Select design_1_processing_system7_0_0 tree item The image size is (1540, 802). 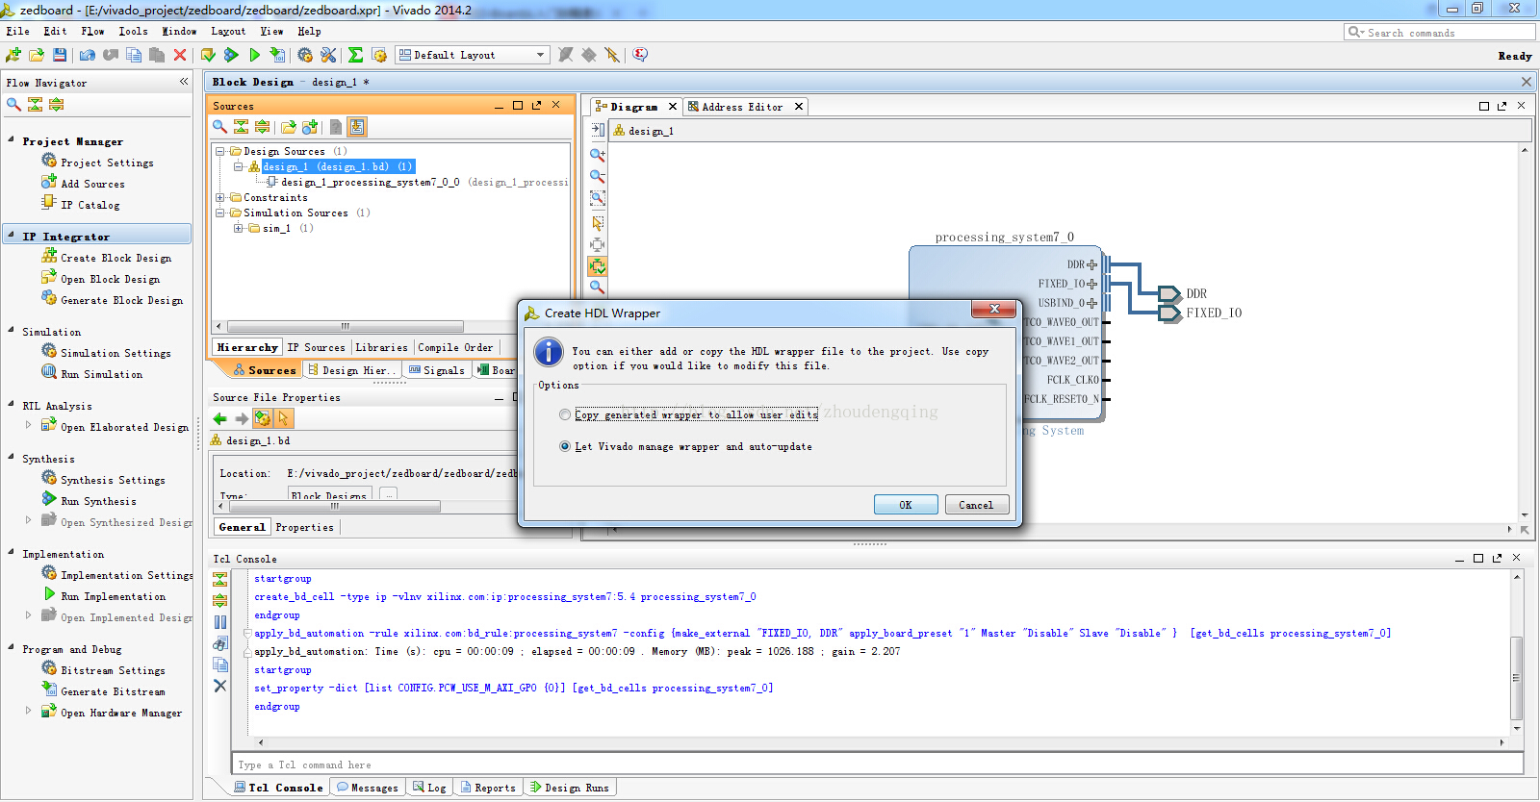(x=370, y=182)
